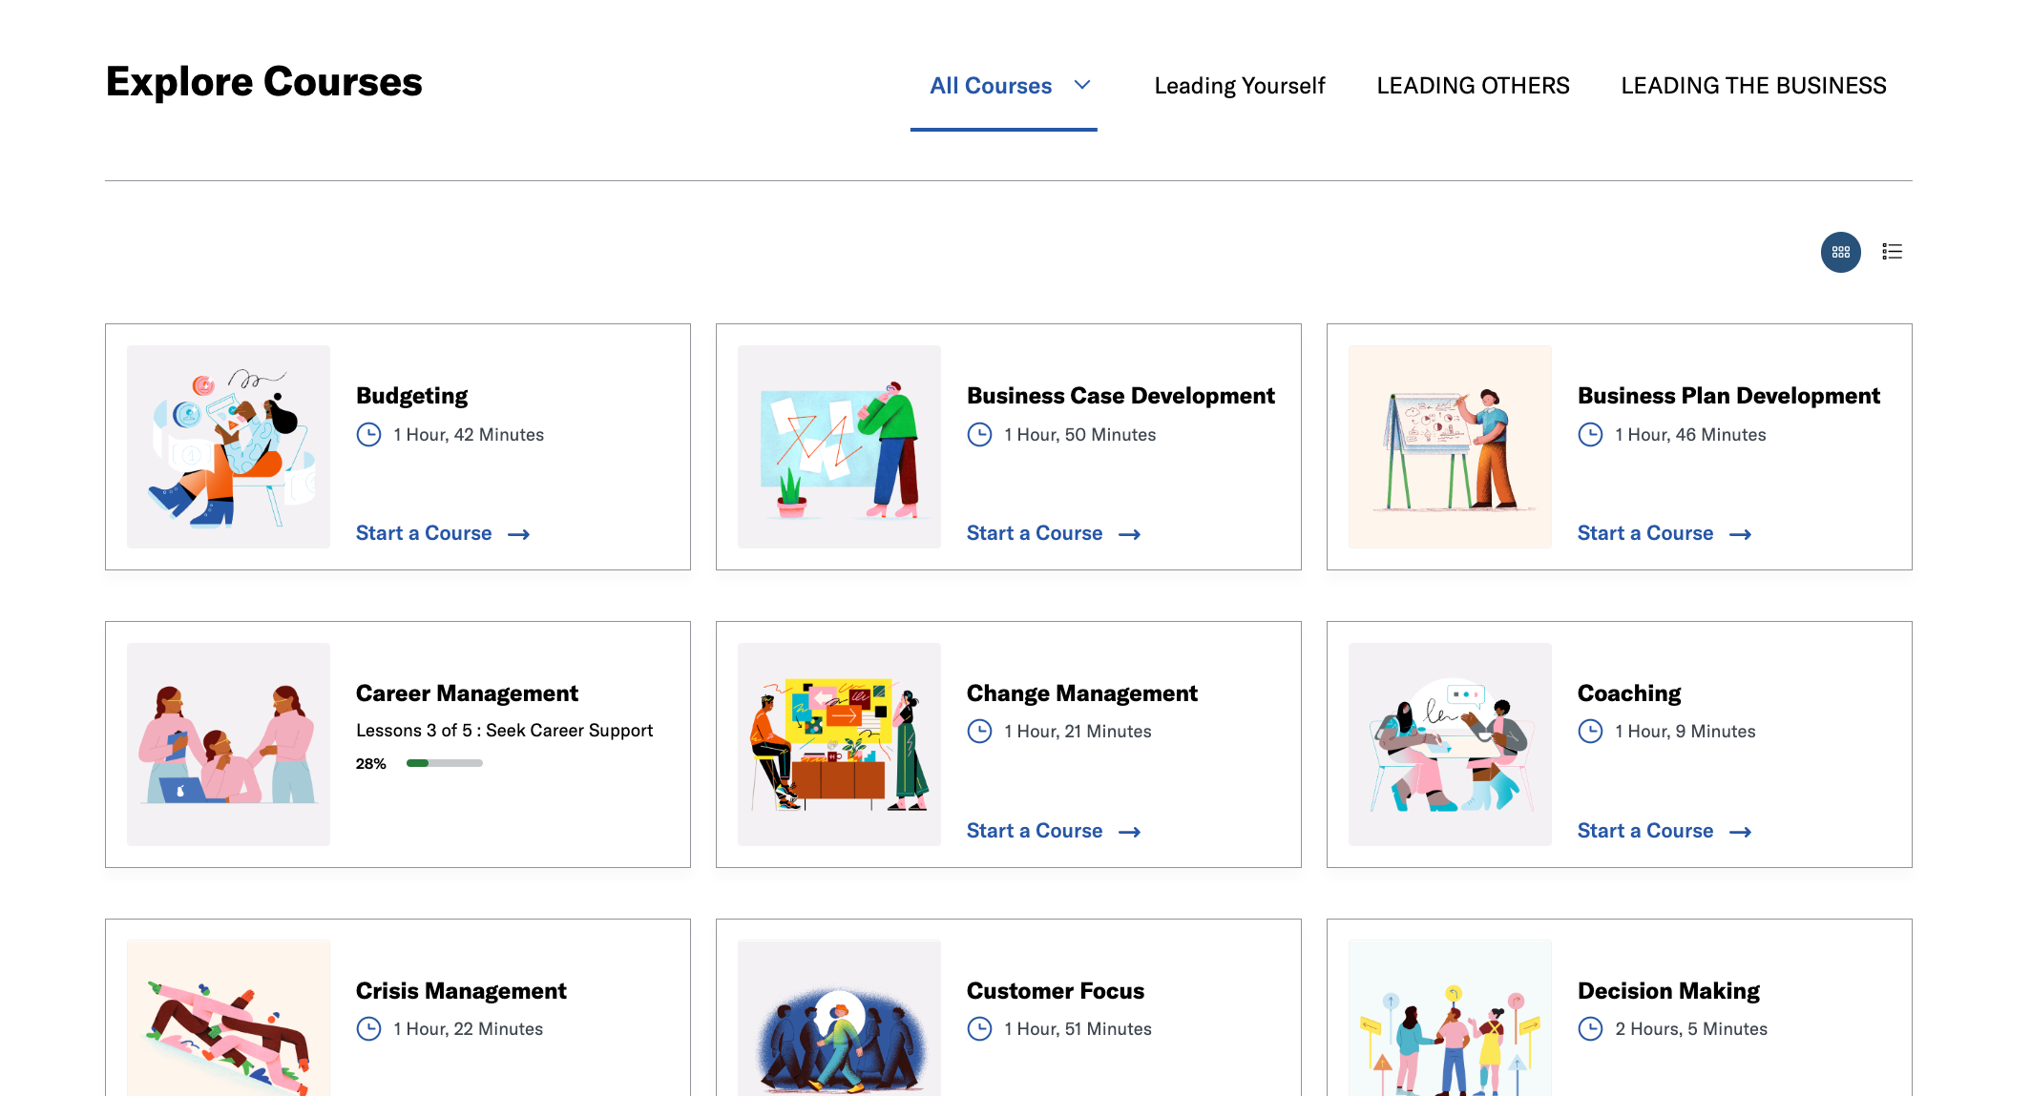
Task: Select the All Courses tab
Action: point(991,86)
